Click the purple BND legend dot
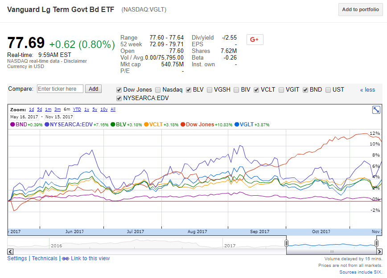Screen dimensions: 387x278 coord(12,125)
